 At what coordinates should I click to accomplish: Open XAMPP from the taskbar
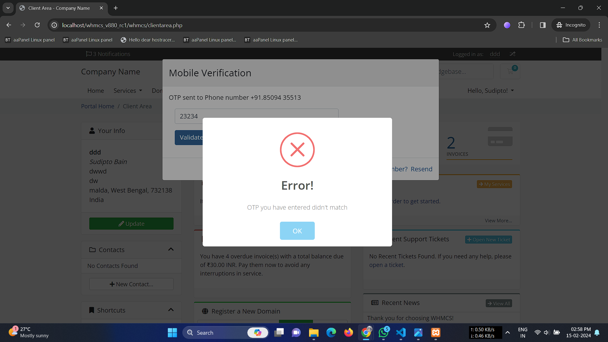(x=435, y=332)
